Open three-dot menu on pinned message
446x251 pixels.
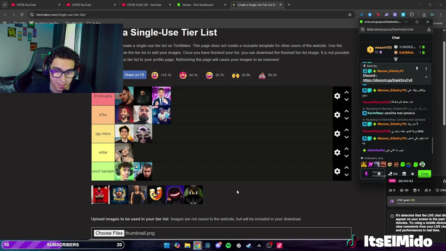(426, 69)
